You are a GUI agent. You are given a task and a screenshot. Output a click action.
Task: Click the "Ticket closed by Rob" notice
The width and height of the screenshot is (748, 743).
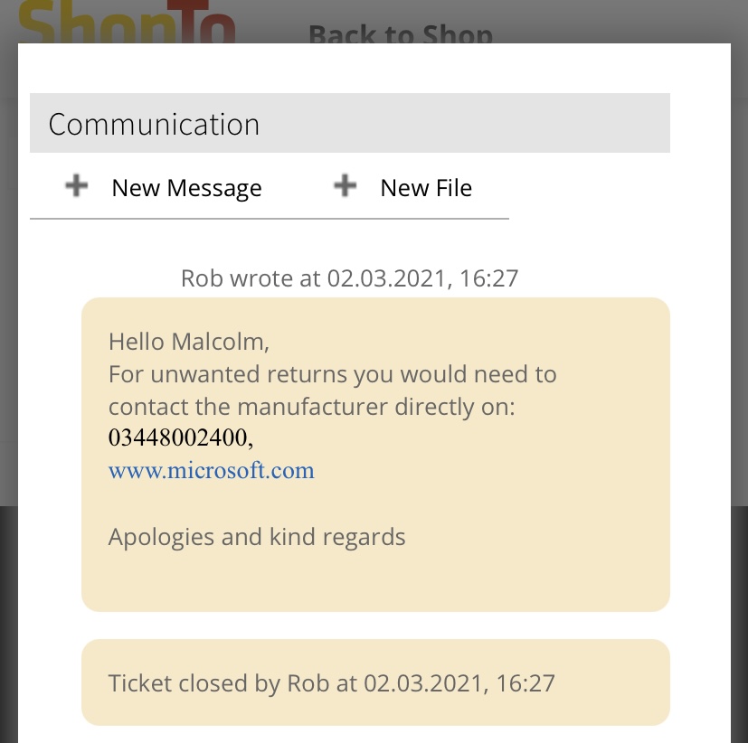click(x=331, y=682)
